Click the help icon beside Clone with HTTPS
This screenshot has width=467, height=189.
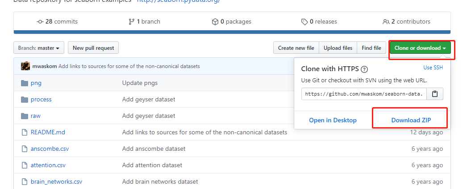(x=364, y=69)
